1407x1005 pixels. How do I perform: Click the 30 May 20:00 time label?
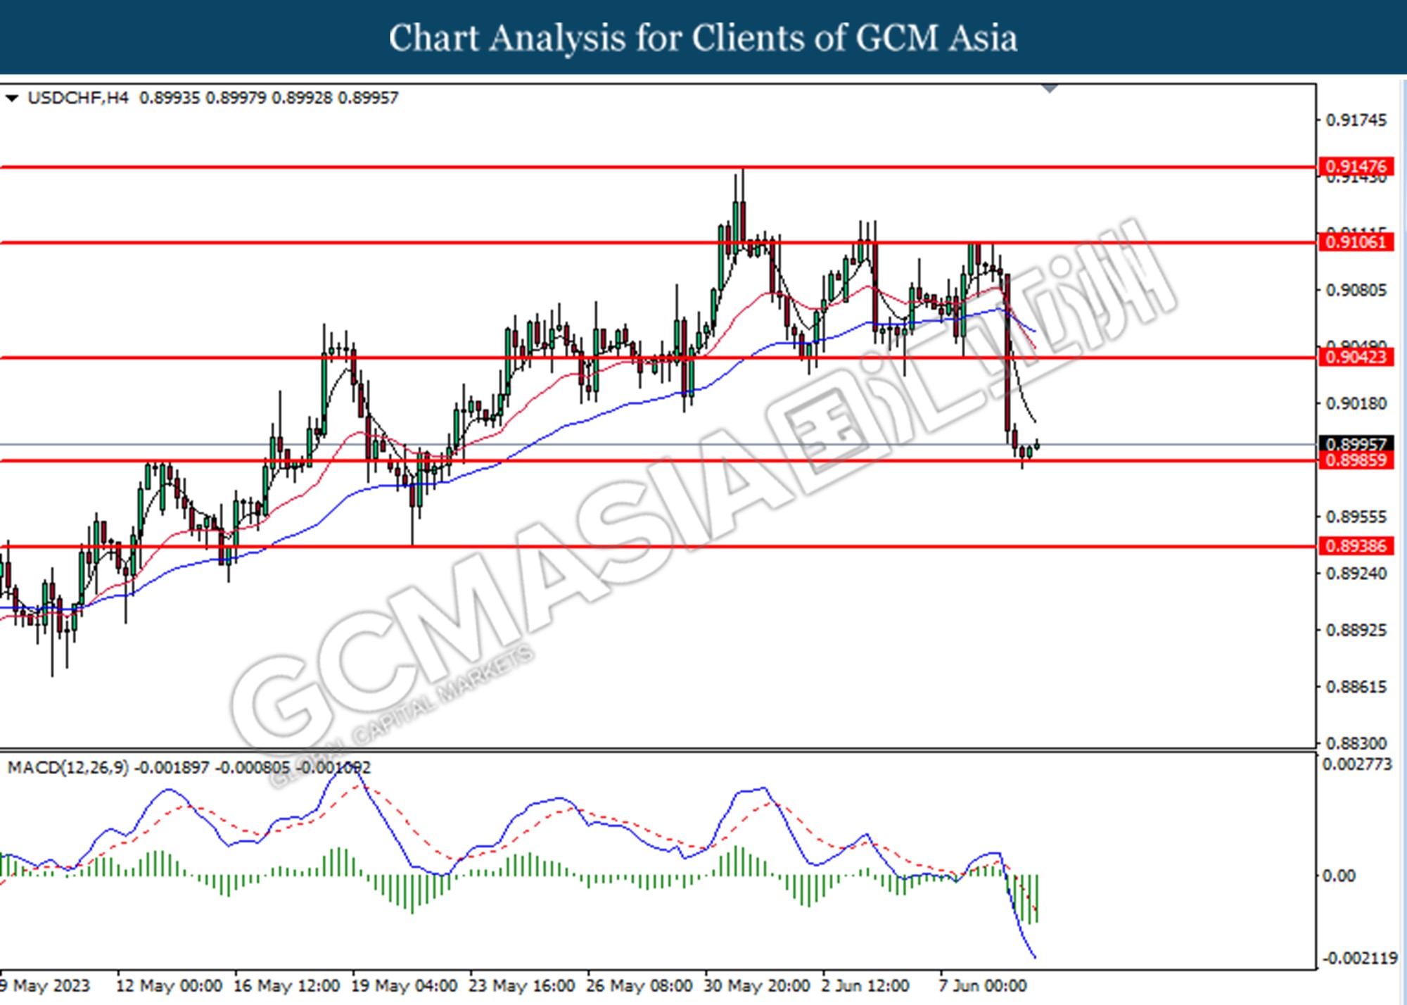pyautogui.click(x=756, y=986)
